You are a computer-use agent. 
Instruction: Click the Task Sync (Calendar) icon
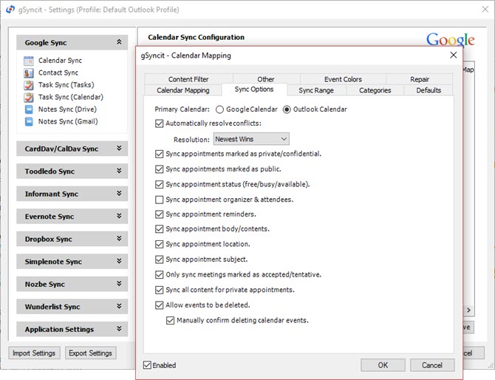[x=28, y=98]
